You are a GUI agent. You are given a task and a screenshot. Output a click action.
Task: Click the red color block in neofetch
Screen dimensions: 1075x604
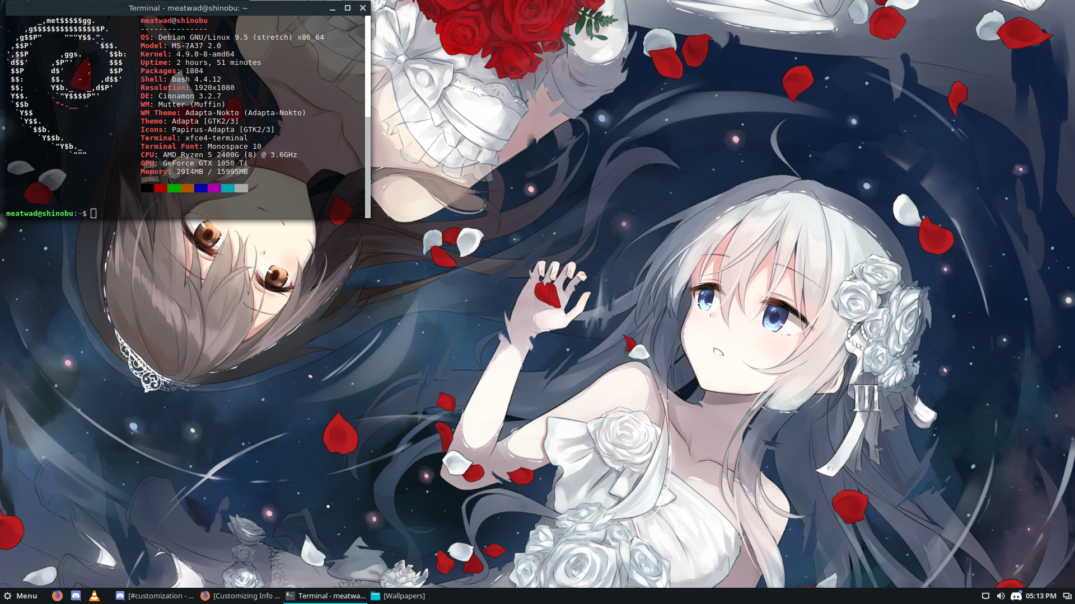coord(161,188)
